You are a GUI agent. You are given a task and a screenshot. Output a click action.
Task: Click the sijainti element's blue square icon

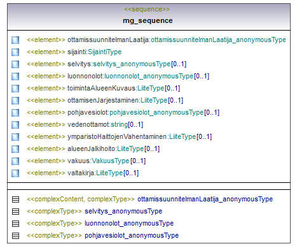tap(15, 52)
